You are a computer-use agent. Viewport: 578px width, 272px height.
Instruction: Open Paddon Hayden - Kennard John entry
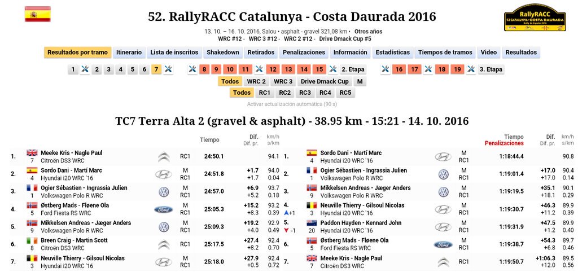coord(361,222)
